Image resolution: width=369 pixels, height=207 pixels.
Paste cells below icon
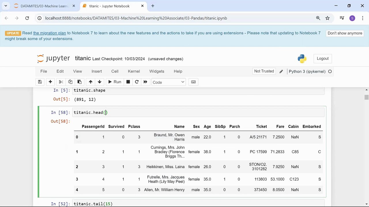pos(80,82)
